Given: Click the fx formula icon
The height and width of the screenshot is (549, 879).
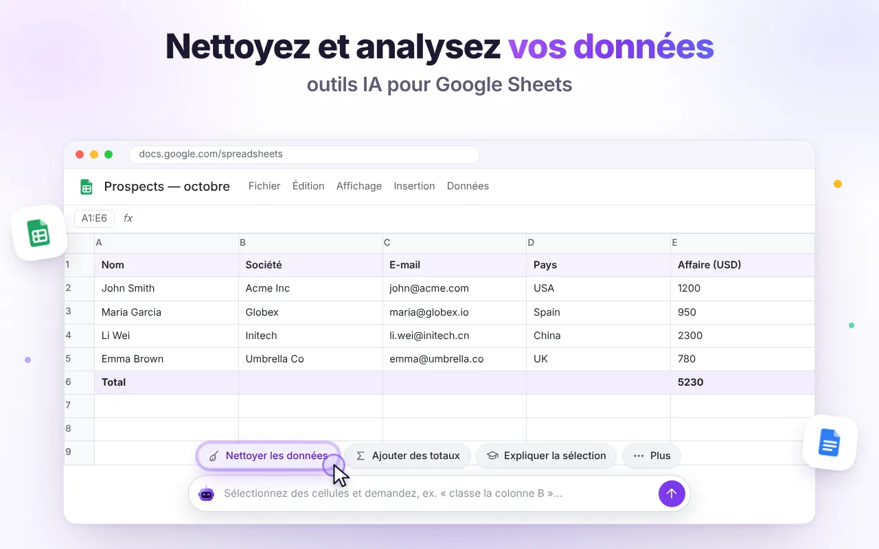Looking at the screenshot, I should [128, 218].
